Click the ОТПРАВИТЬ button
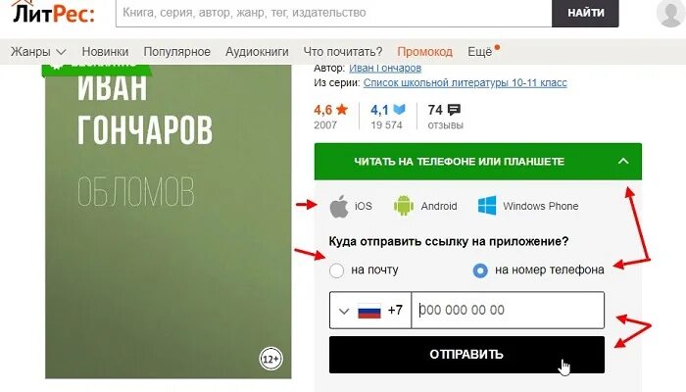Screen dimensions: 686x392 click(x=466, y=355)
